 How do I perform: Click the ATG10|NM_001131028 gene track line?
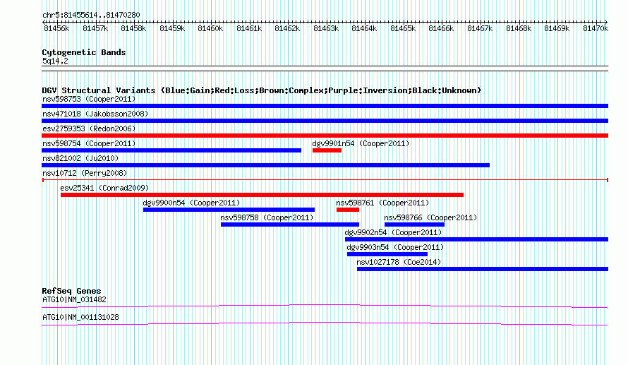[x=325, y=324]
